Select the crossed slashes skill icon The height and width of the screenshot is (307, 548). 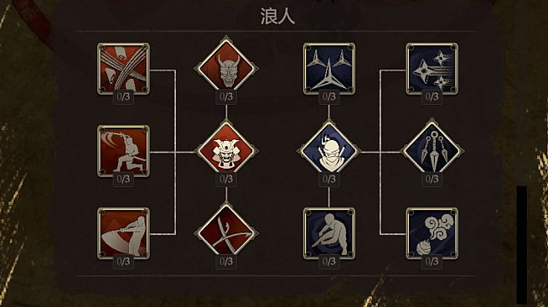(123, 69)
